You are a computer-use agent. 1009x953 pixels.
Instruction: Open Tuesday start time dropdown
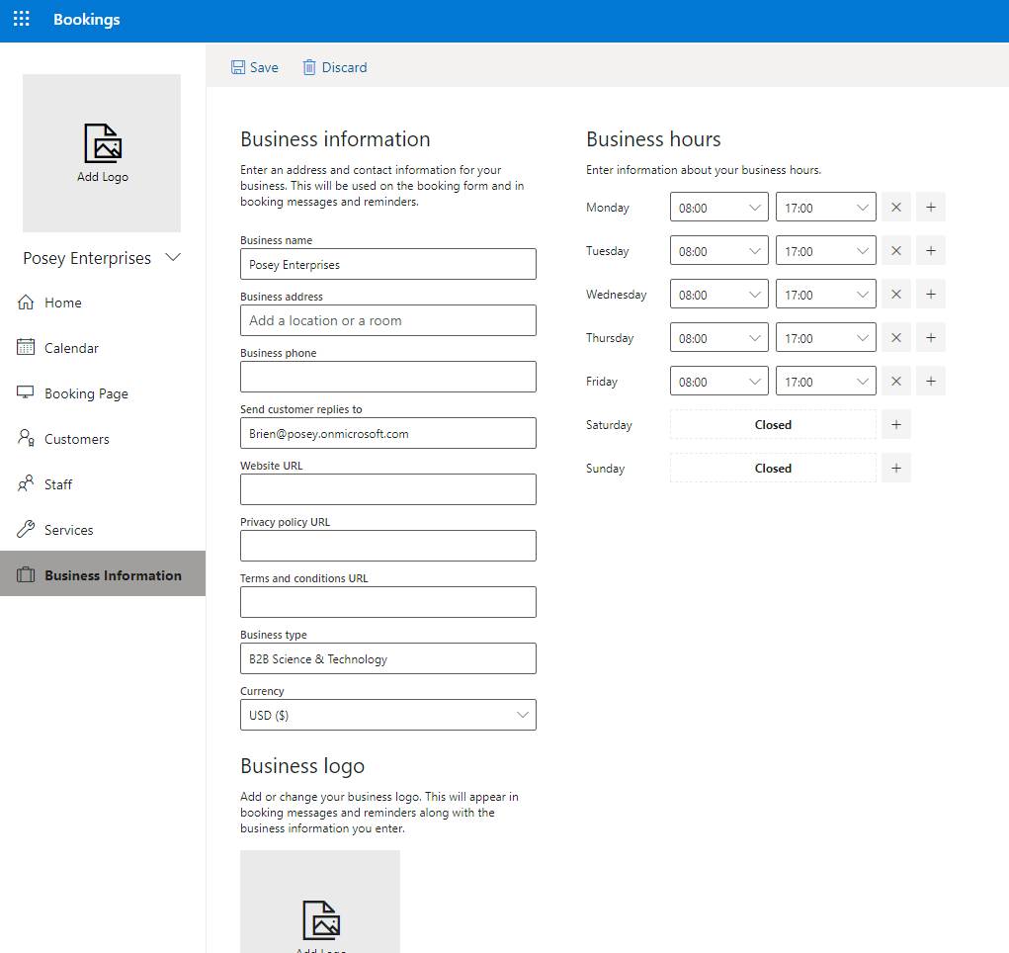tap(718, 250)
